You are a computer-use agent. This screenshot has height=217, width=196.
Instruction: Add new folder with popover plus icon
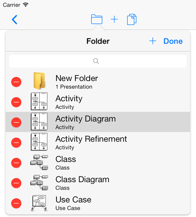tap(153, 41)
